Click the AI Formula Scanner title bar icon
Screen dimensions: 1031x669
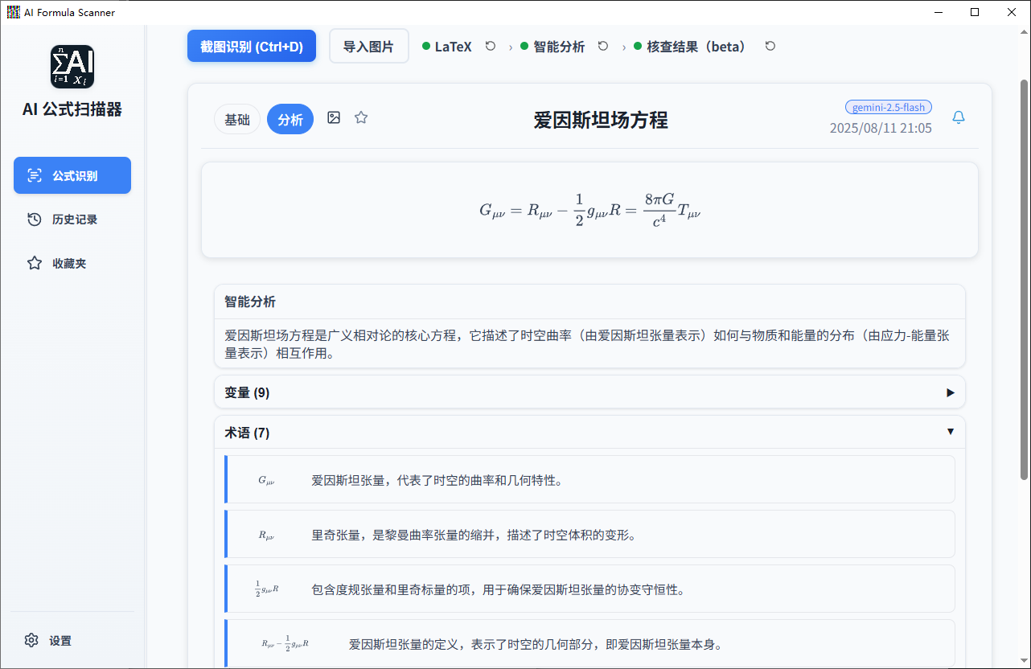point(13,12)
